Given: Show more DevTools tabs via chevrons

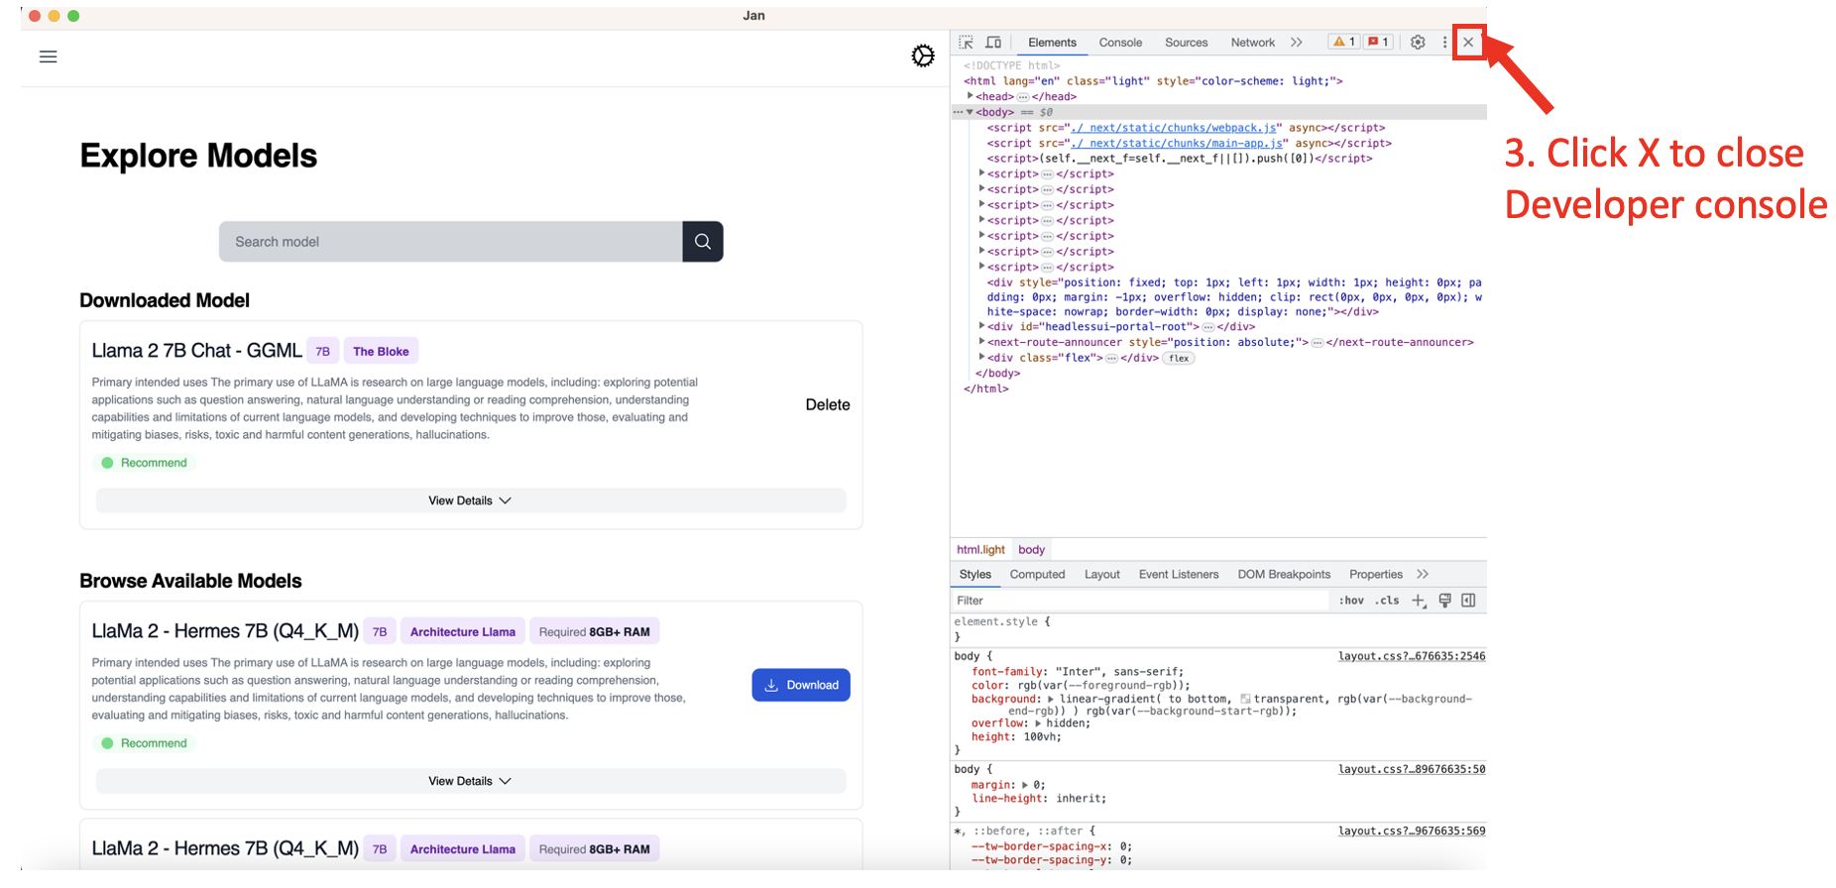Looking at the screenshot, I should tap(1296, 43).
